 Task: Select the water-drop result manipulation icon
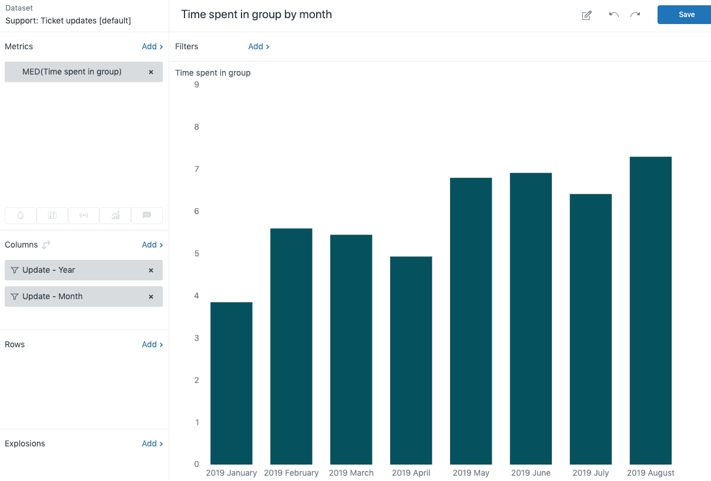tap(21, 215)
